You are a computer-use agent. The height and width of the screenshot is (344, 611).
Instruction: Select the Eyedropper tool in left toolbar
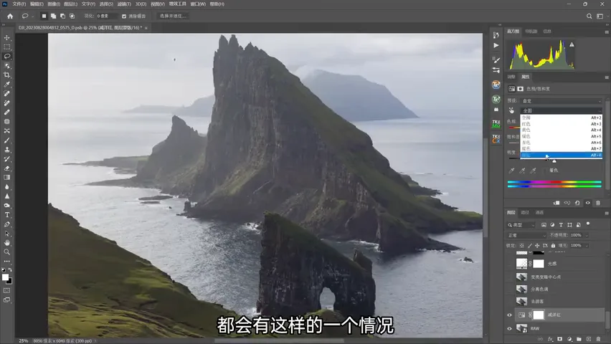(x=7, y=85)
